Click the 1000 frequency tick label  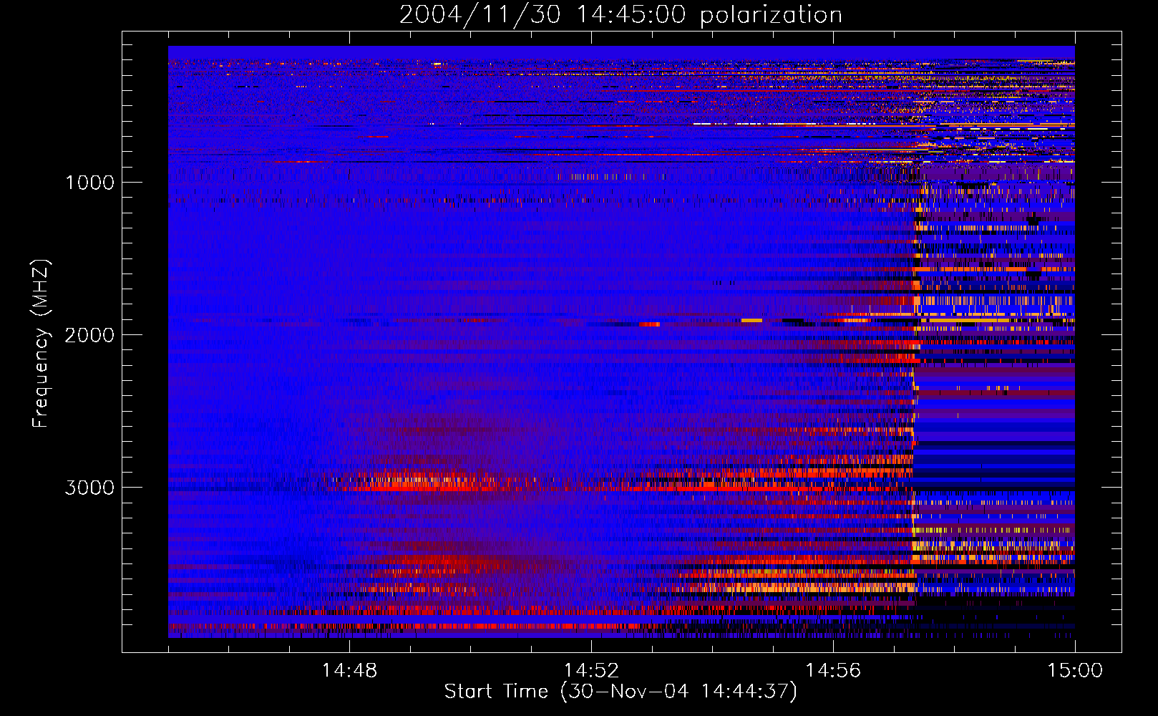[89, 183]
